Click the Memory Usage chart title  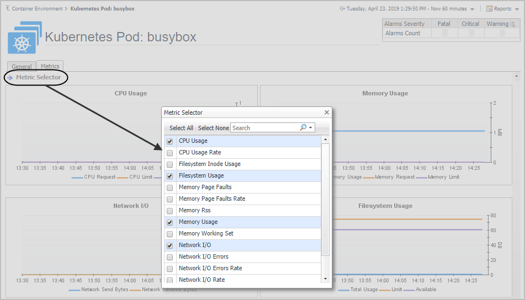pyautogui.click(x=385, y=93)
